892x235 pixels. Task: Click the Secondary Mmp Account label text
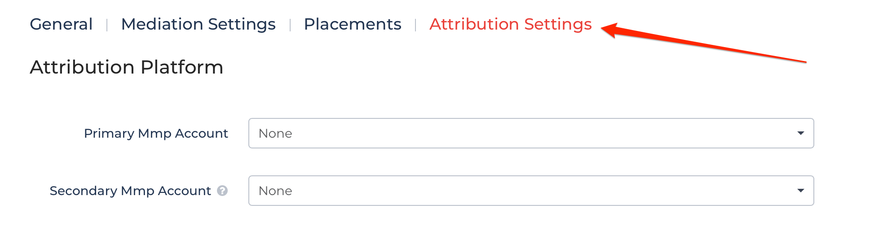point(130,191)
